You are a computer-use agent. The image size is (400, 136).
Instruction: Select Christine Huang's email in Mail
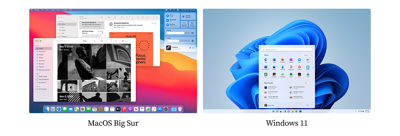[91, 34]
